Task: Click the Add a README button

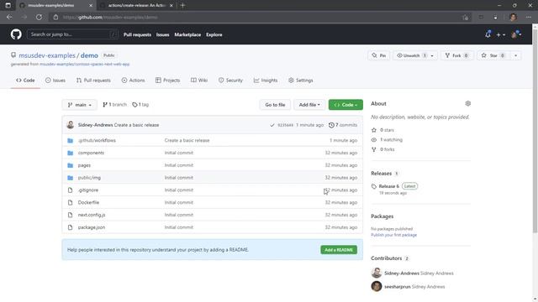Action: point(339,250)
